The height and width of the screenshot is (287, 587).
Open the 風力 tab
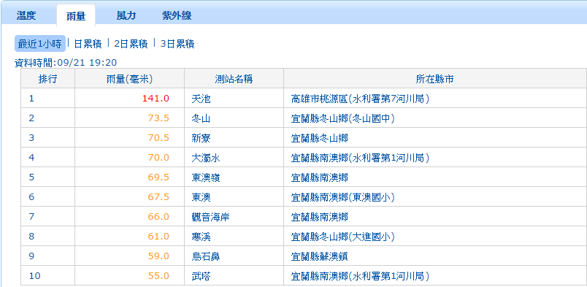click(126, 16)
